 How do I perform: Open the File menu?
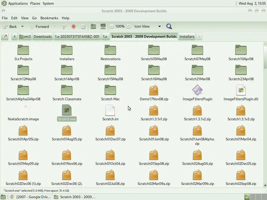click(5, 18)
